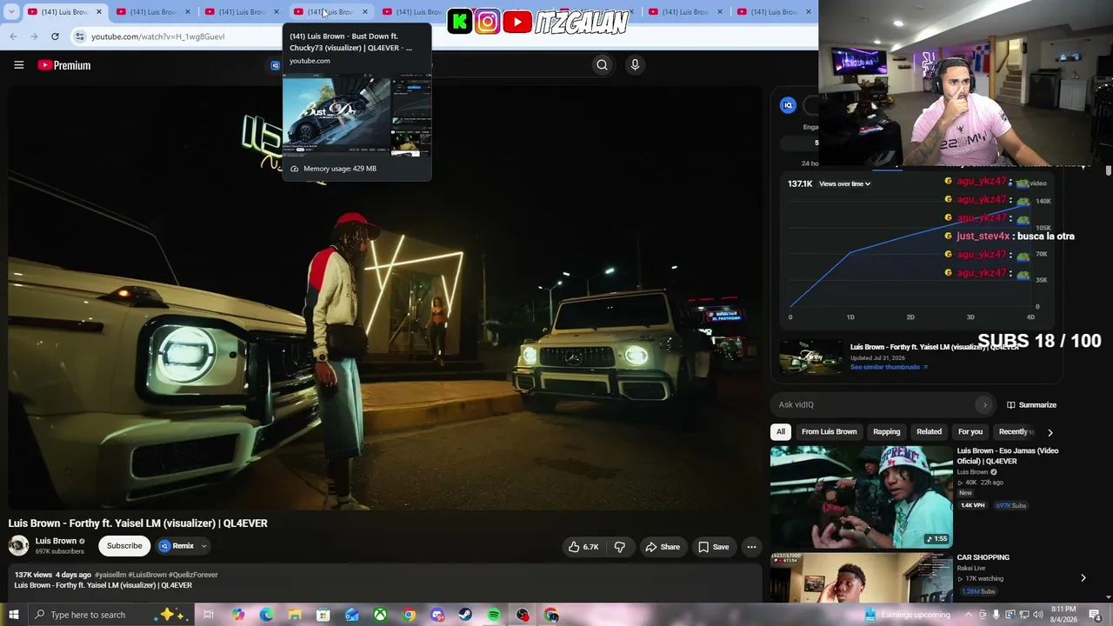Open Xbox app from the taskbar
Screen dimensions: 1113x626
tap(380, 615)
